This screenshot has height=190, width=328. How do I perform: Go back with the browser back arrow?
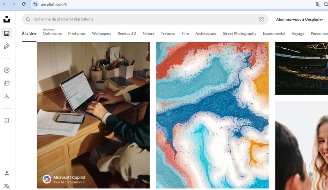[x=5, y=4]
